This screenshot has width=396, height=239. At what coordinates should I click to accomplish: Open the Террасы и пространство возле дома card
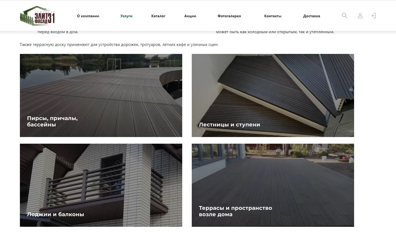273,185
